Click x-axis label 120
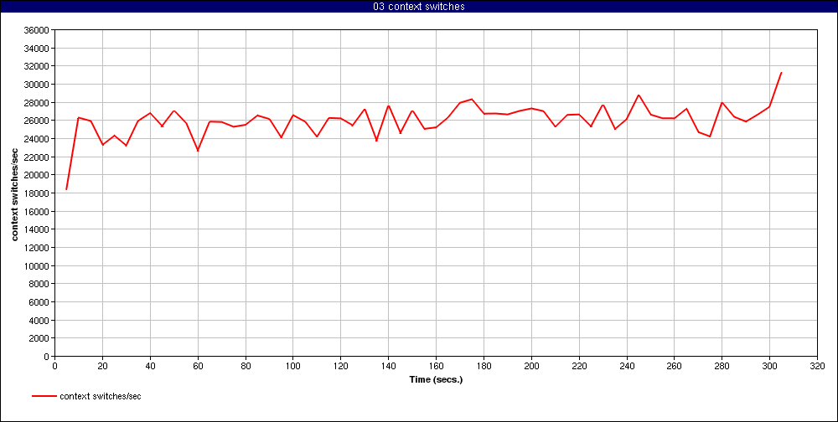This screenshot has width=838, height=422. point(340,367)
